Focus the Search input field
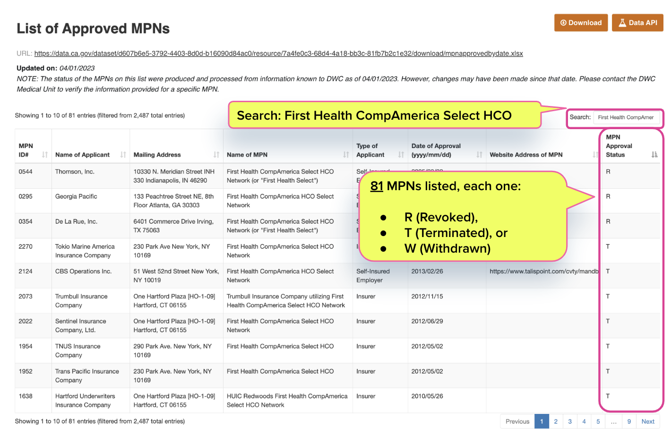The image size is (671, 439). pos(627,117)
